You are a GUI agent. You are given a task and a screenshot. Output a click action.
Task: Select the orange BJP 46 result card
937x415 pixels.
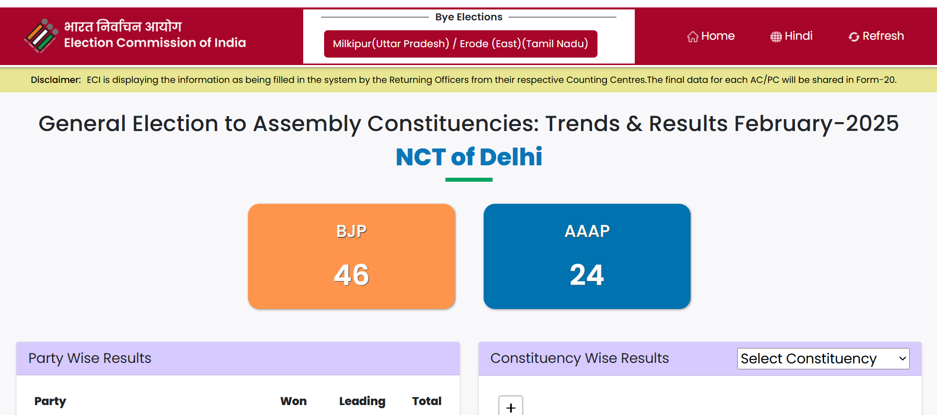pyautogui.click(x=351, y=256)
